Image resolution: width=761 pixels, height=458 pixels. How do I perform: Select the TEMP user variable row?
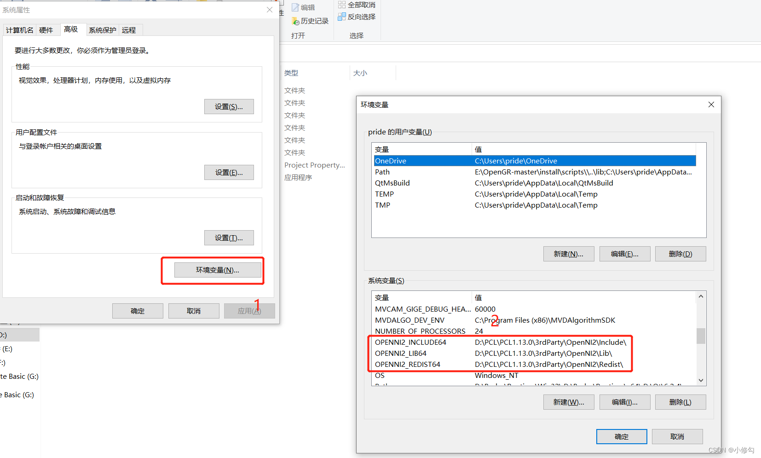click(x=535, y=194)
